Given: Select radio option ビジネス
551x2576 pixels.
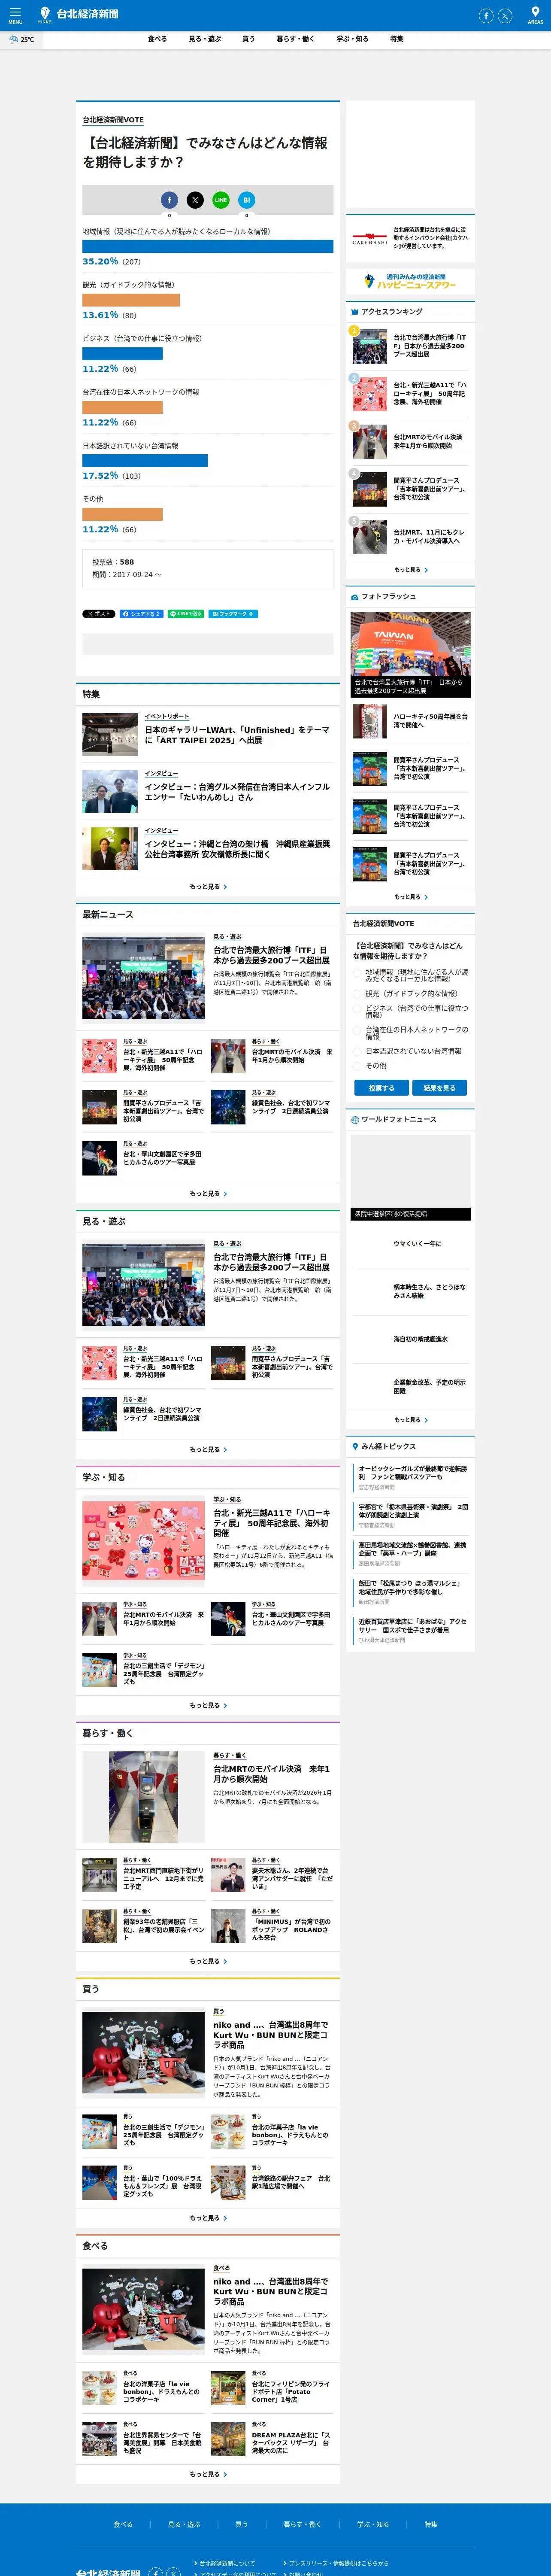Looking at the screenshot, I should coord(357,1010).
